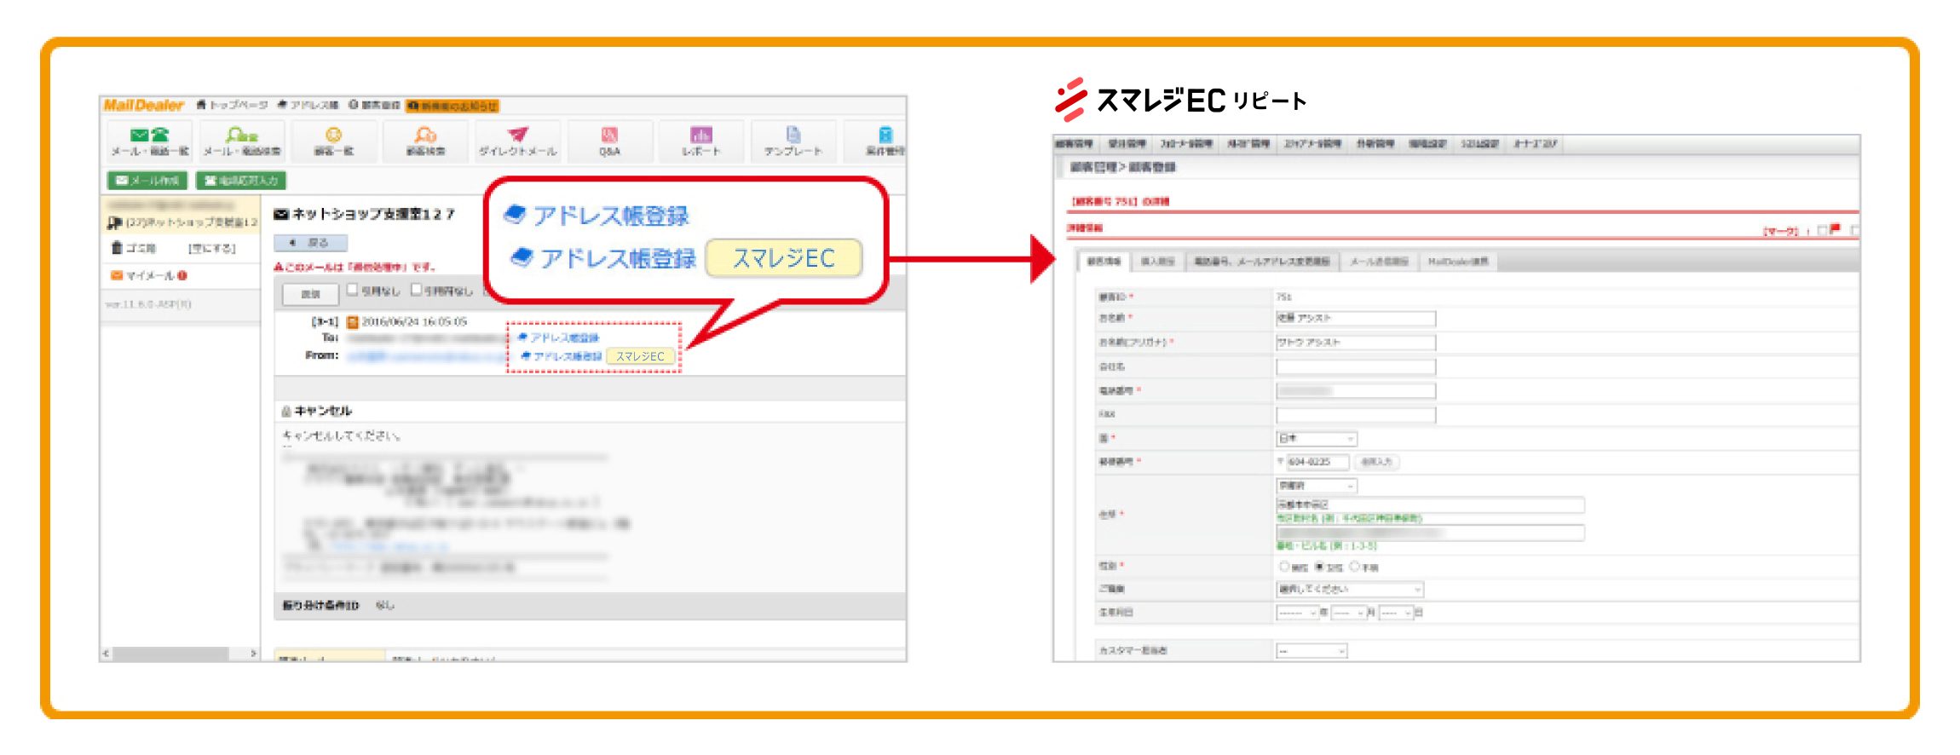The width and height of the screenshot is (1960, 755).
Task: Select the 女性 gender radio button
Action: tap(1319, 566)
